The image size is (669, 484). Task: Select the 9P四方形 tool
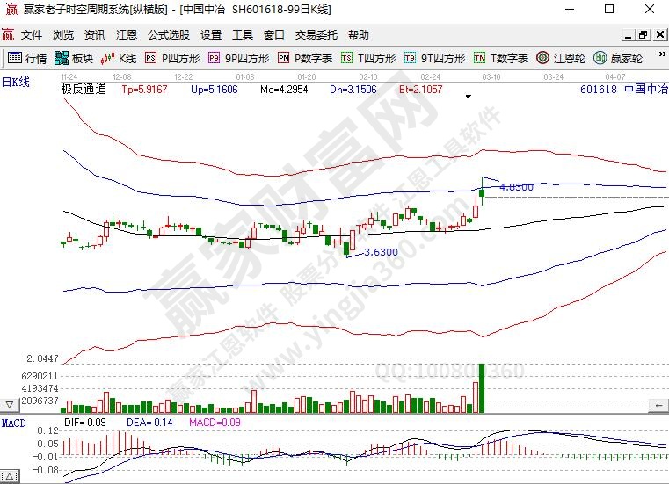tap(238, 59)
